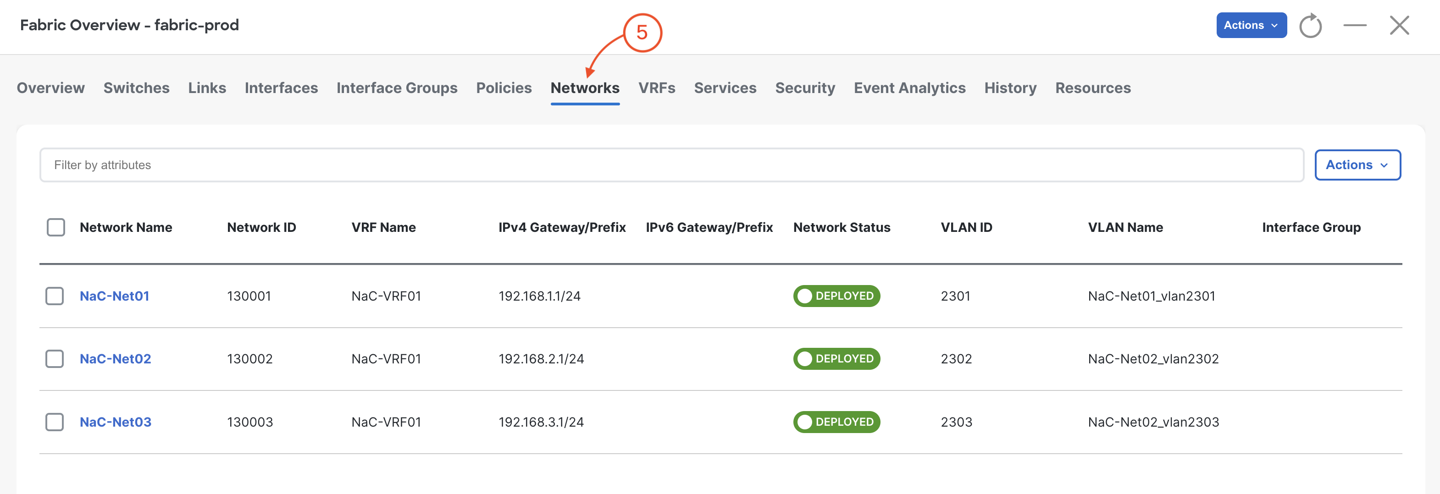Click the Fabric Overview - fabric-prod title

pos(130,25)
